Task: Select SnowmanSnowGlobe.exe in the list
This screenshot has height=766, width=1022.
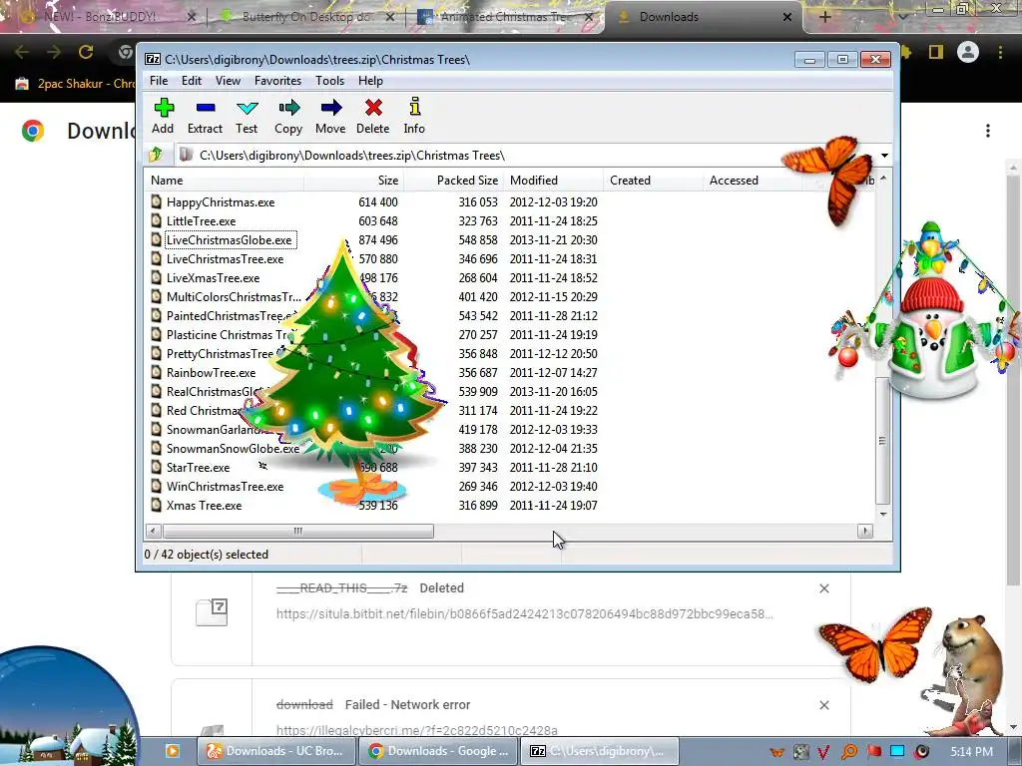Action: click(x=233, y=448)
